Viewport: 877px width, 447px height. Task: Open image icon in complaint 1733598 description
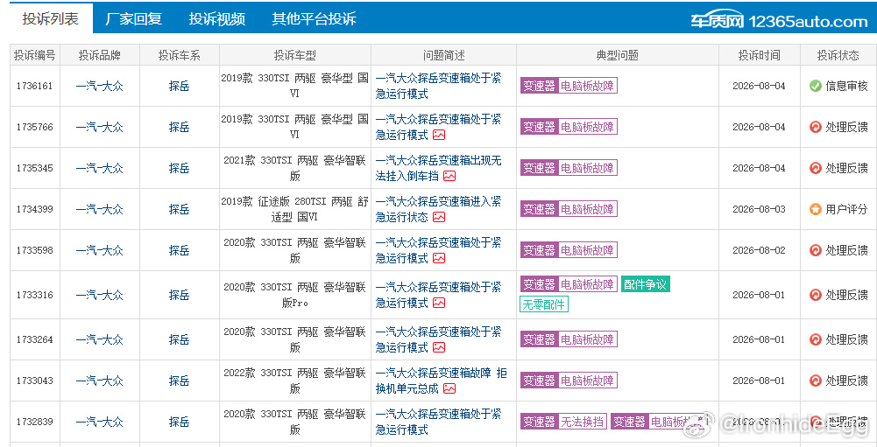439,258
